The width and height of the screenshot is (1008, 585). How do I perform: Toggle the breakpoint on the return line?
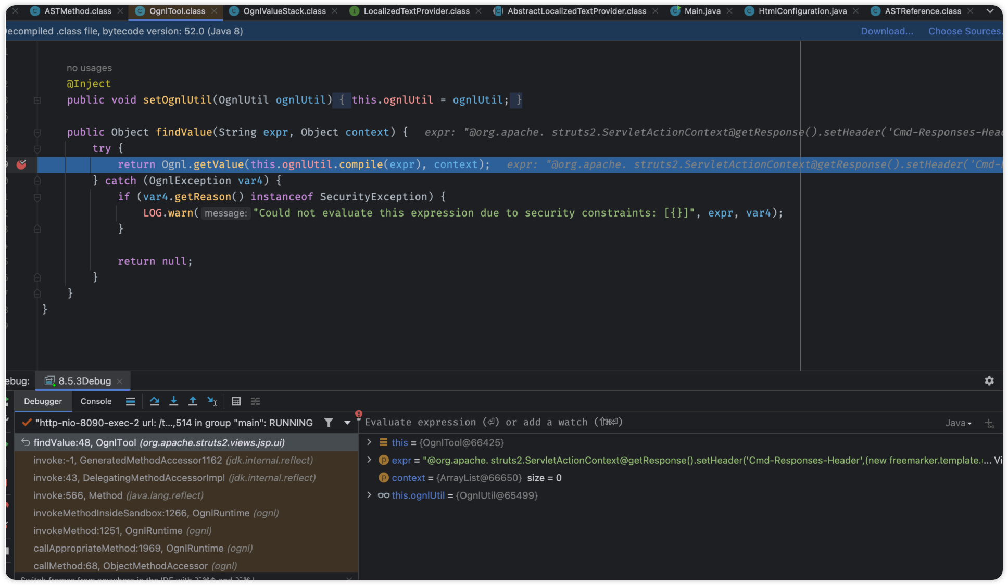click(x=21, y=164)
